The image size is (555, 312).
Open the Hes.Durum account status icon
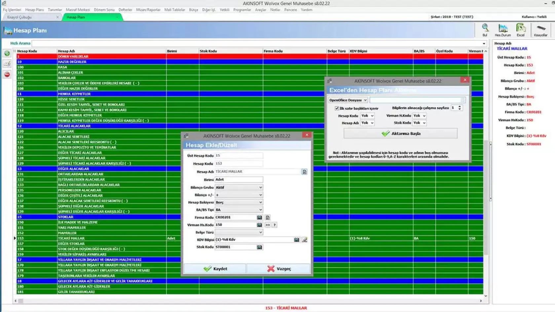click(x=503, y=30)
